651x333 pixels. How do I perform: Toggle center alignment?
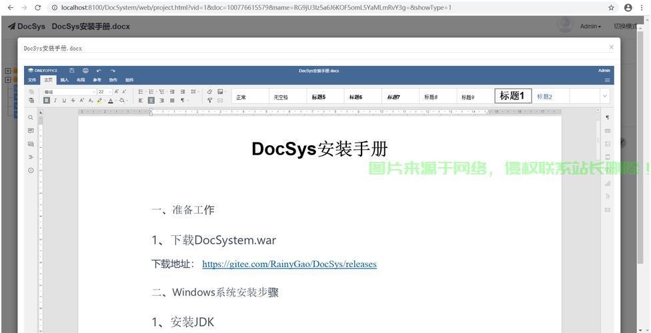[151, 101]
